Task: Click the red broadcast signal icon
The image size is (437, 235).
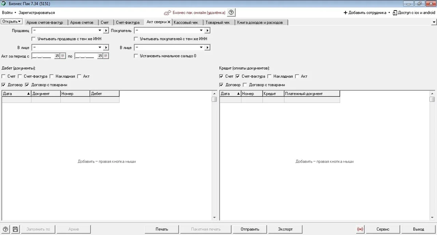Action: click(x=360, y=229)
